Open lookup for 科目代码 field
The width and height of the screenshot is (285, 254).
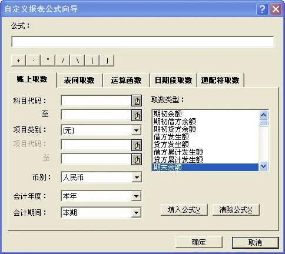(137, 101)
